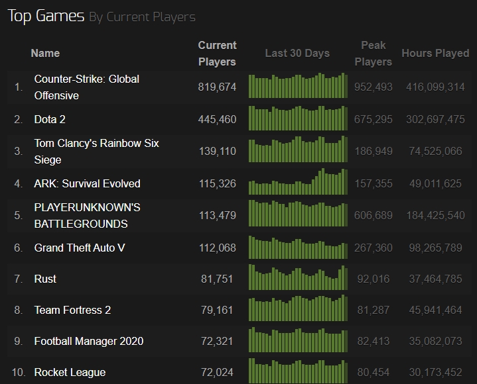Click Counter-Strike 30-day player chart

click(x=298, y=85)
